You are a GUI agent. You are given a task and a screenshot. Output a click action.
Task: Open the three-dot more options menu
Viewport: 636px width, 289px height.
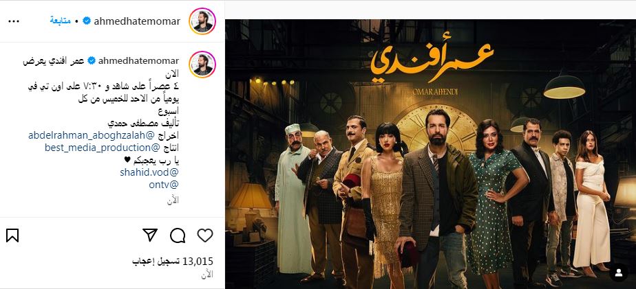tap(14, 21)
